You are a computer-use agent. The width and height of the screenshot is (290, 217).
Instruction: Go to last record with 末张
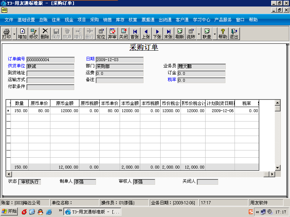pyautogui.click(x=168, y=34)
